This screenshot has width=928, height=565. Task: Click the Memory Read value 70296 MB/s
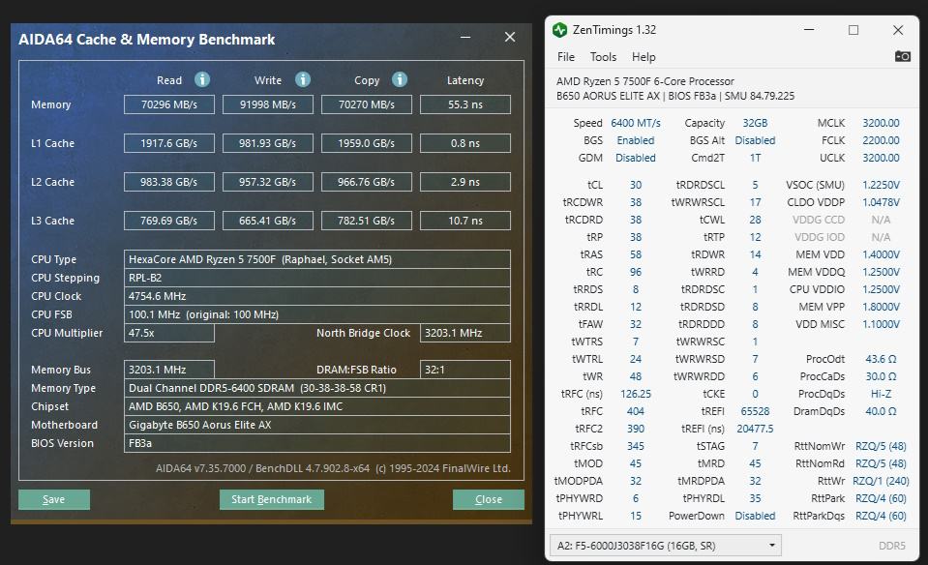[169, 104]
